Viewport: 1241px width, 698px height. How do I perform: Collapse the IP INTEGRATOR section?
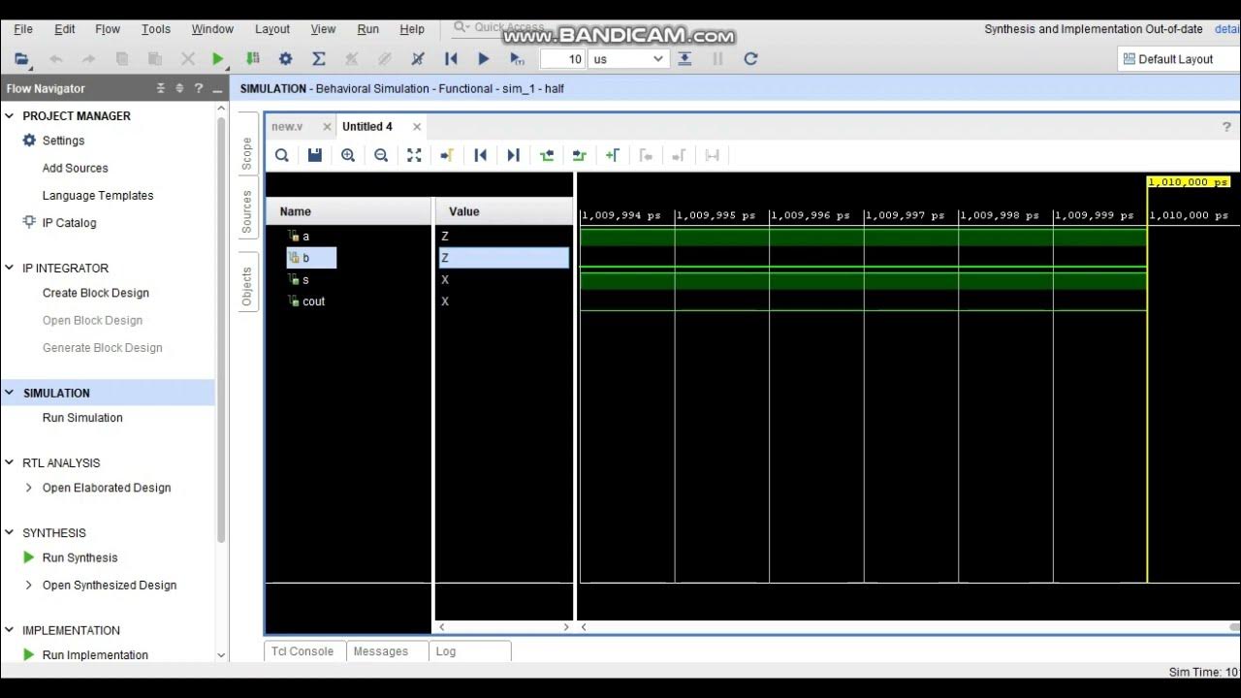tap(10, 268)
